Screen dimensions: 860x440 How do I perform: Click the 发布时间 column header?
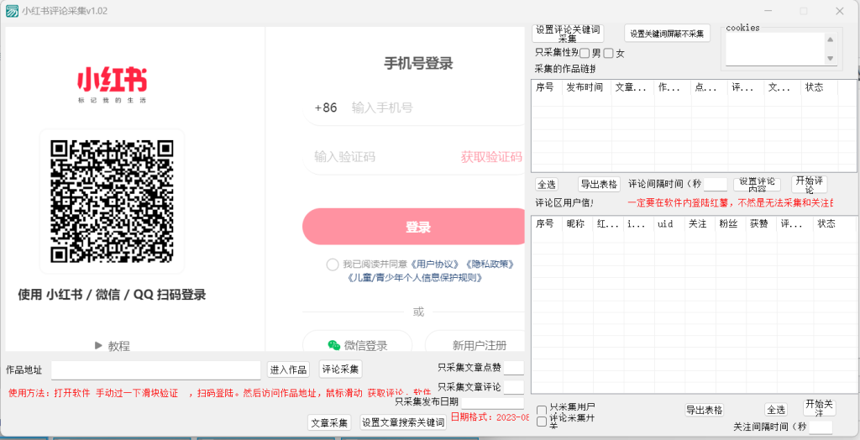[584, 87]
